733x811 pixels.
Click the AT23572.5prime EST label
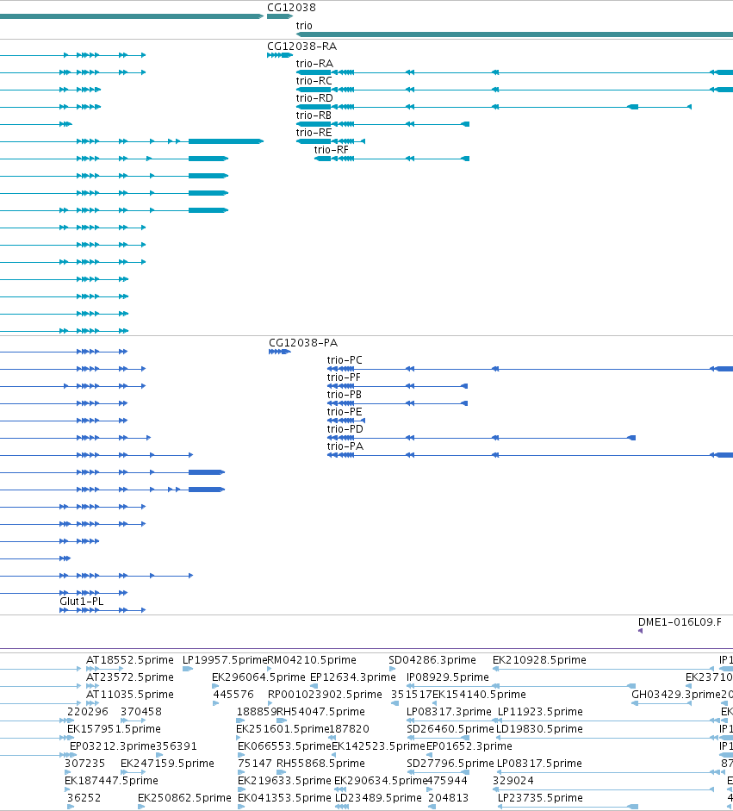pos(130,677)
